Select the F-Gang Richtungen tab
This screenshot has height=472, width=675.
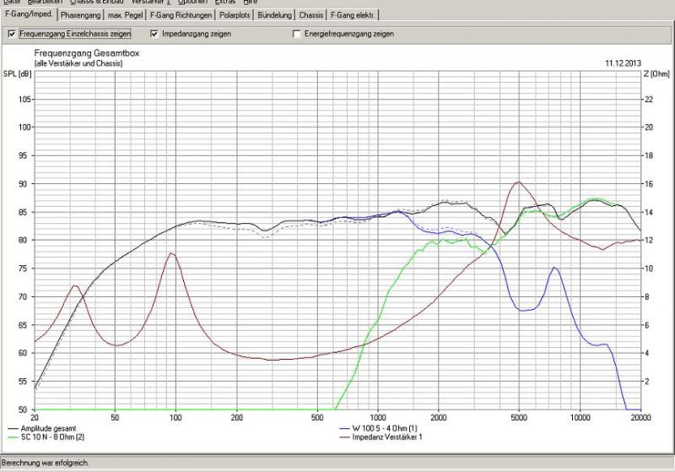point(181,15)
